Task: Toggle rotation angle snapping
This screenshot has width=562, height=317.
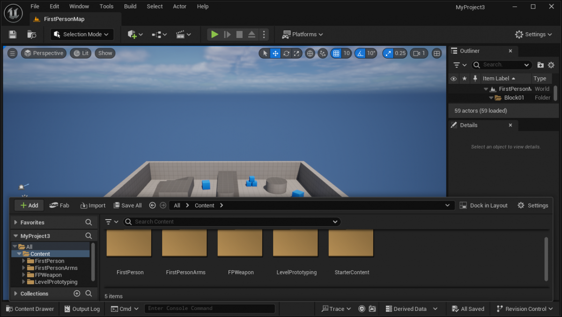Action: [360, 53]
